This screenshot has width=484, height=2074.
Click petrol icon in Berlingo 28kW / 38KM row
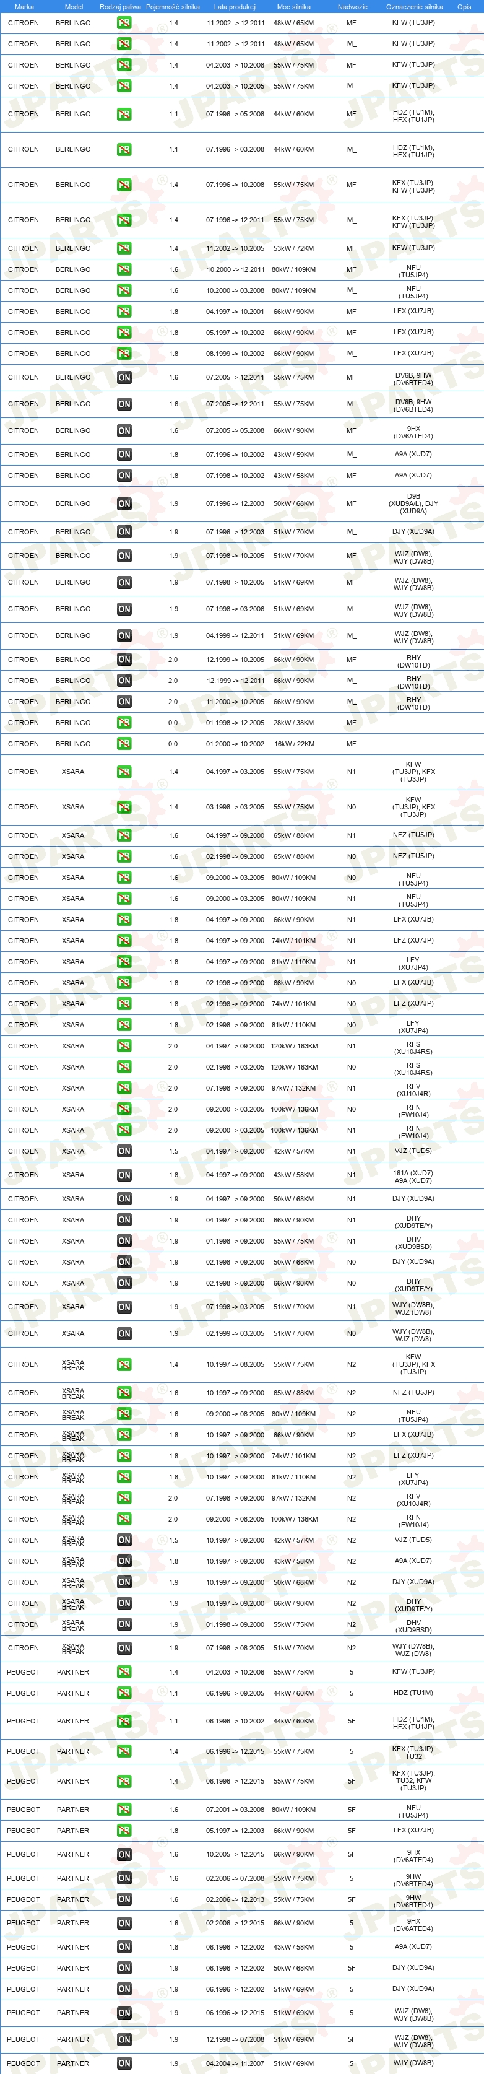click(x=124, y=723)
